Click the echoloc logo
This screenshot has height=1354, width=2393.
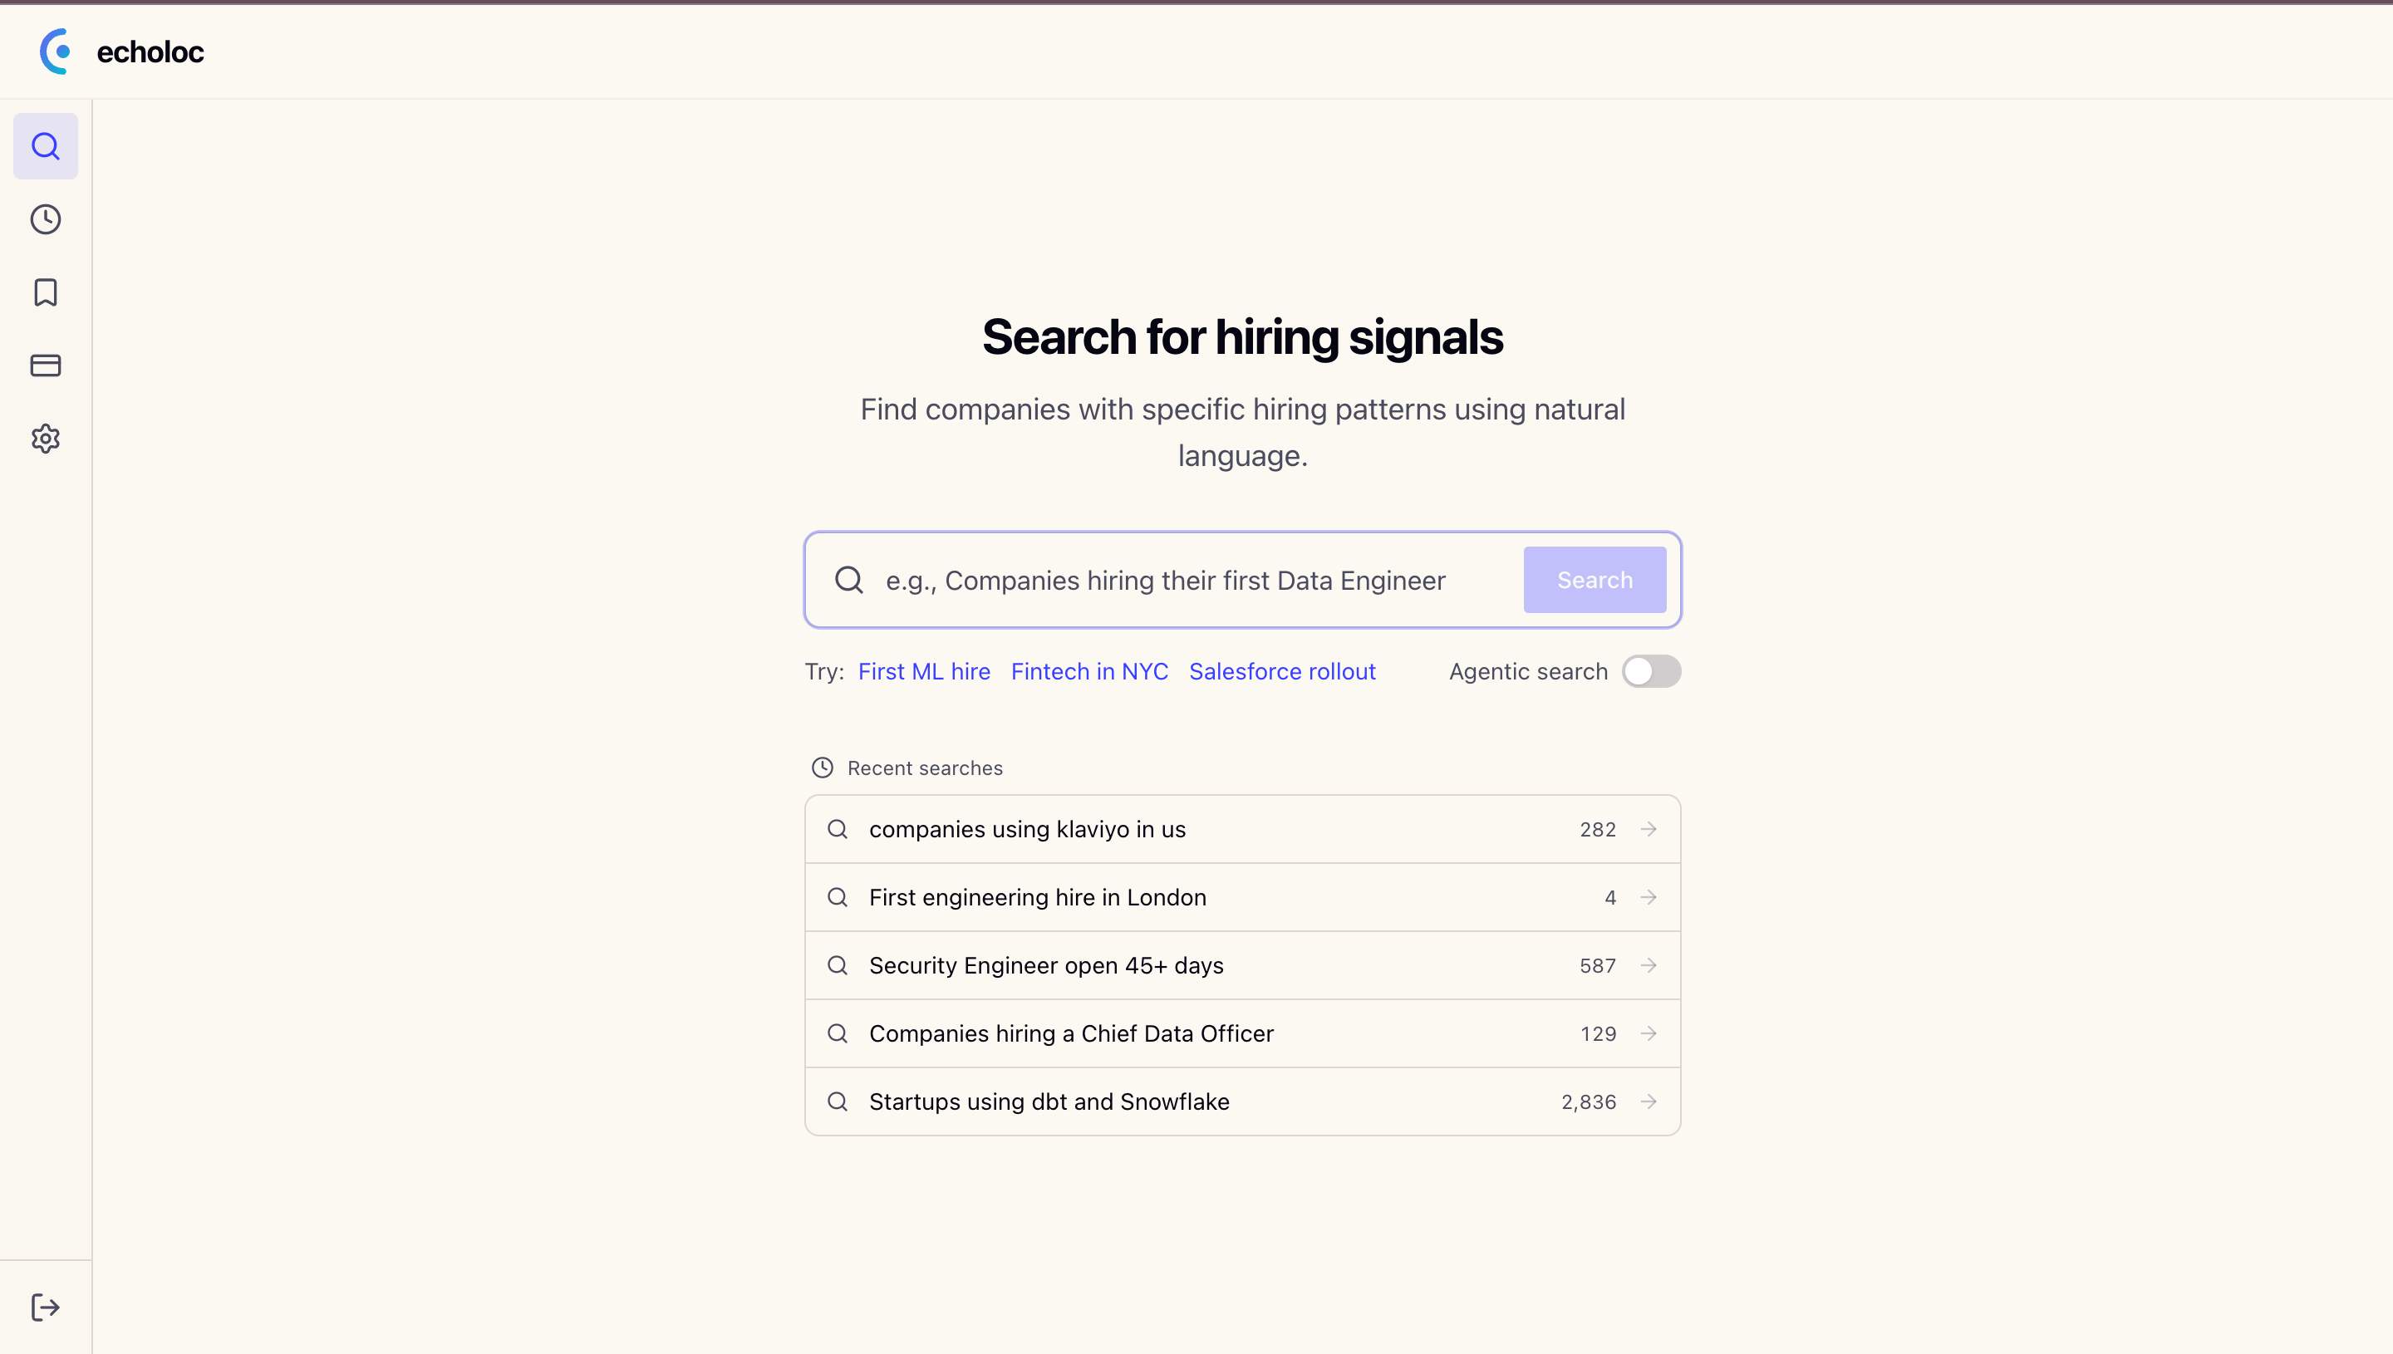(122, 52)
